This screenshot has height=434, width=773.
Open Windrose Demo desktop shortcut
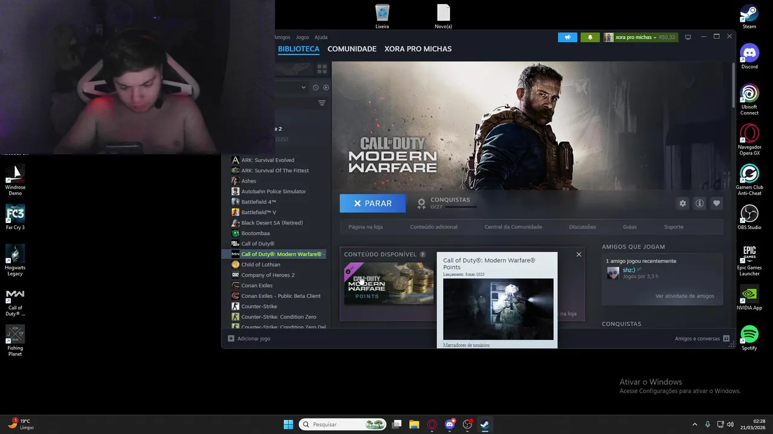[x=15, y=180]
